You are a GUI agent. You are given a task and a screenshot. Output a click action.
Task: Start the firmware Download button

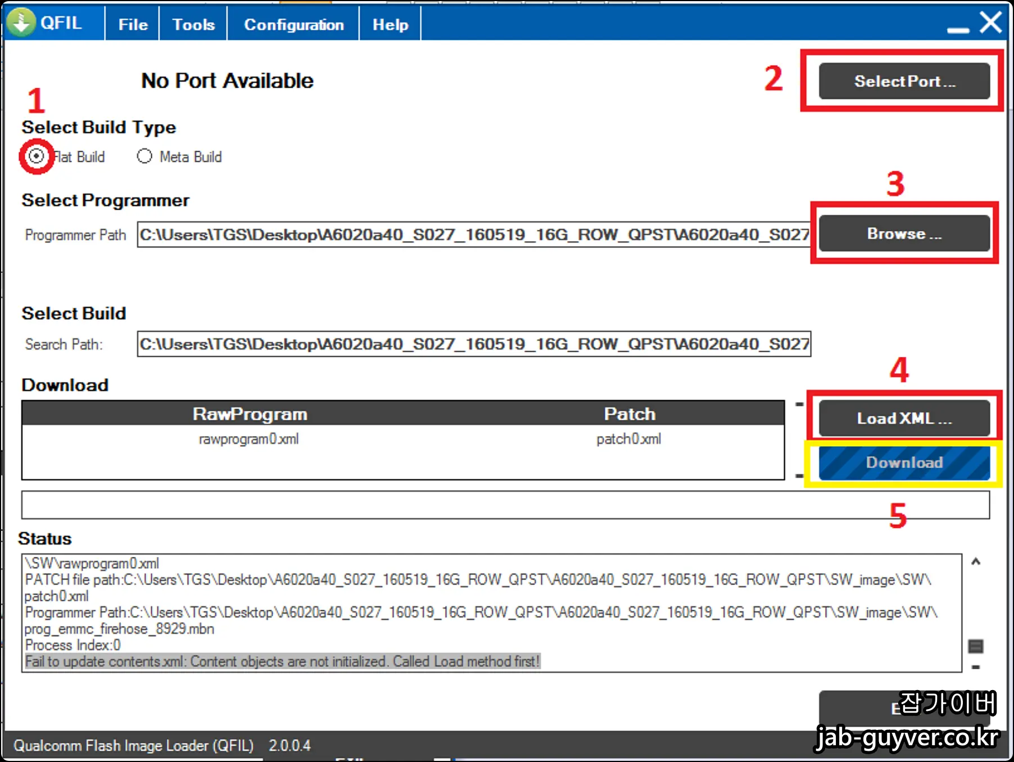904,463
